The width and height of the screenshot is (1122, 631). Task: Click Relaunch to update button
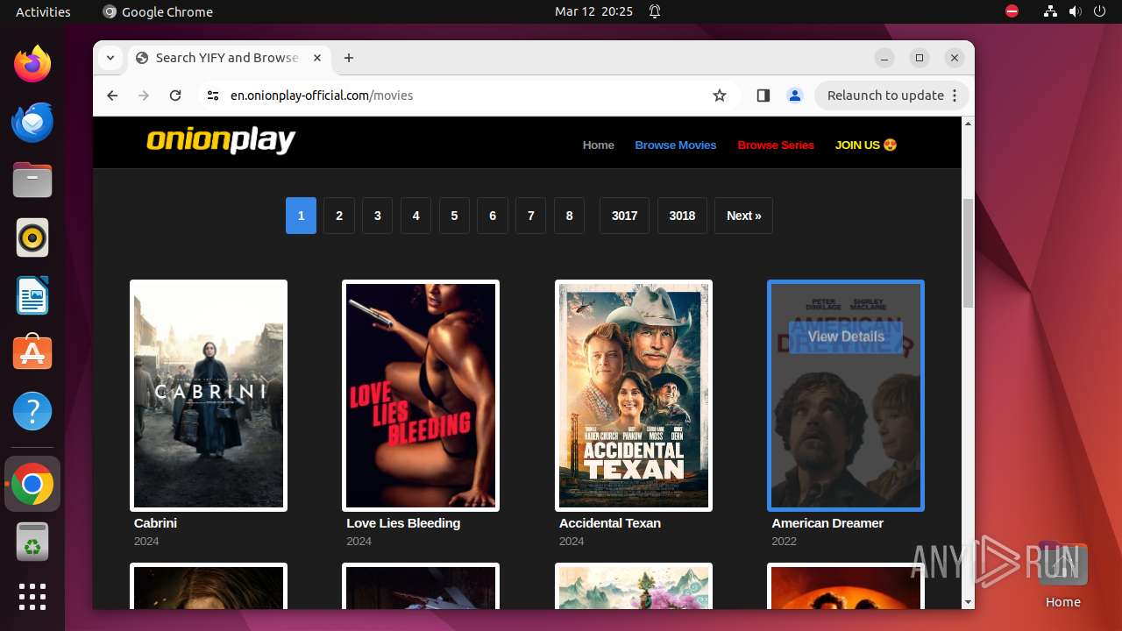click(x=891, y=96)
